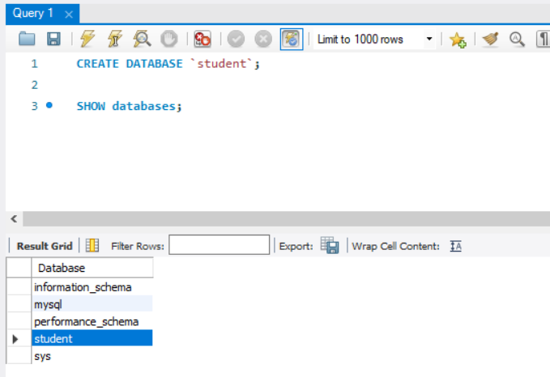Toggle invisible characters pilcrow icon
This screenshot has height=377, width=550.
tap(542, 39)
